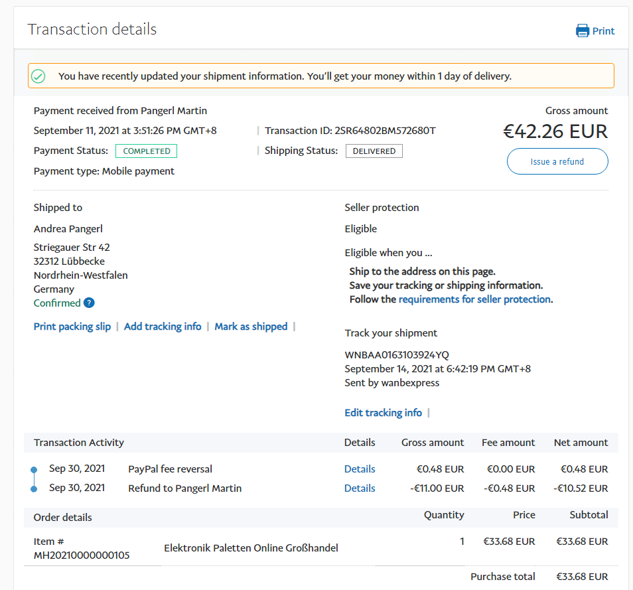Open requirements for seller protection link
Viewport: 633px width, 590px height.
[x=474, y=299]
